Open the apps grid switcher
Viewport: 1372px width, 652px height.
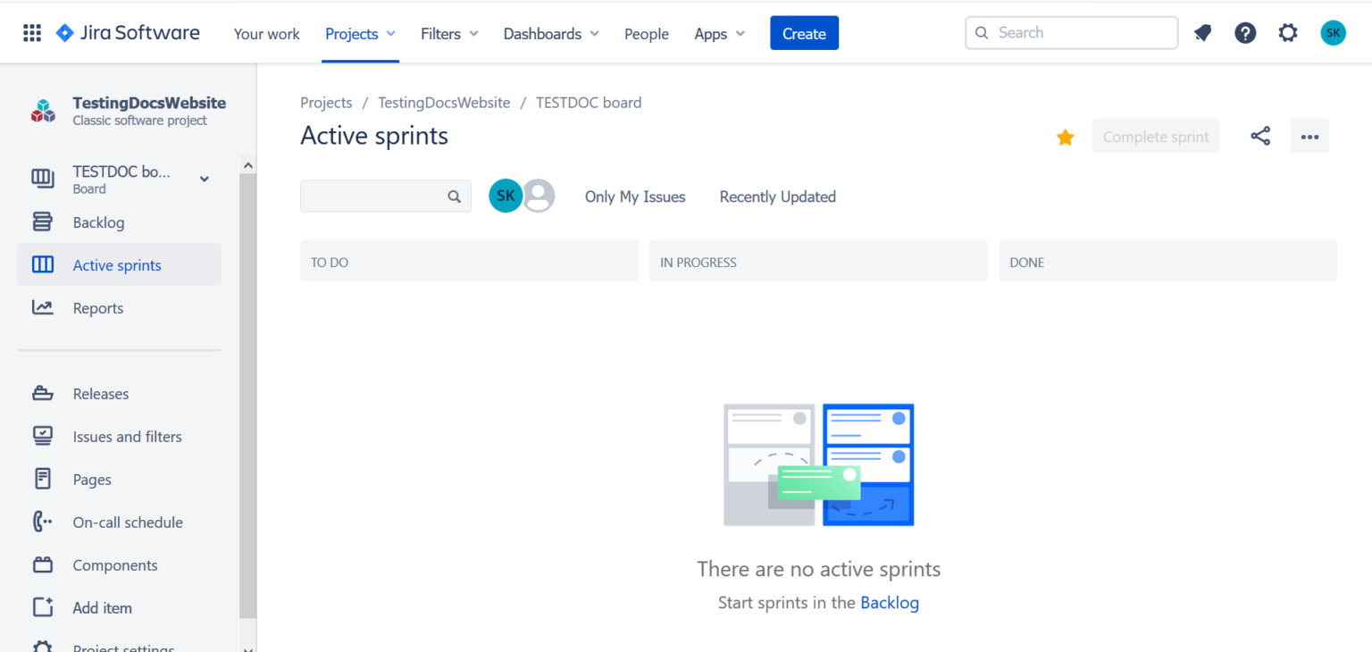(32, 32)
